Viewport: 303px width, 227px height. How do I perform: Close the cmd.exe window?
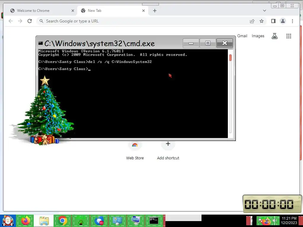(x=225, y=43)
